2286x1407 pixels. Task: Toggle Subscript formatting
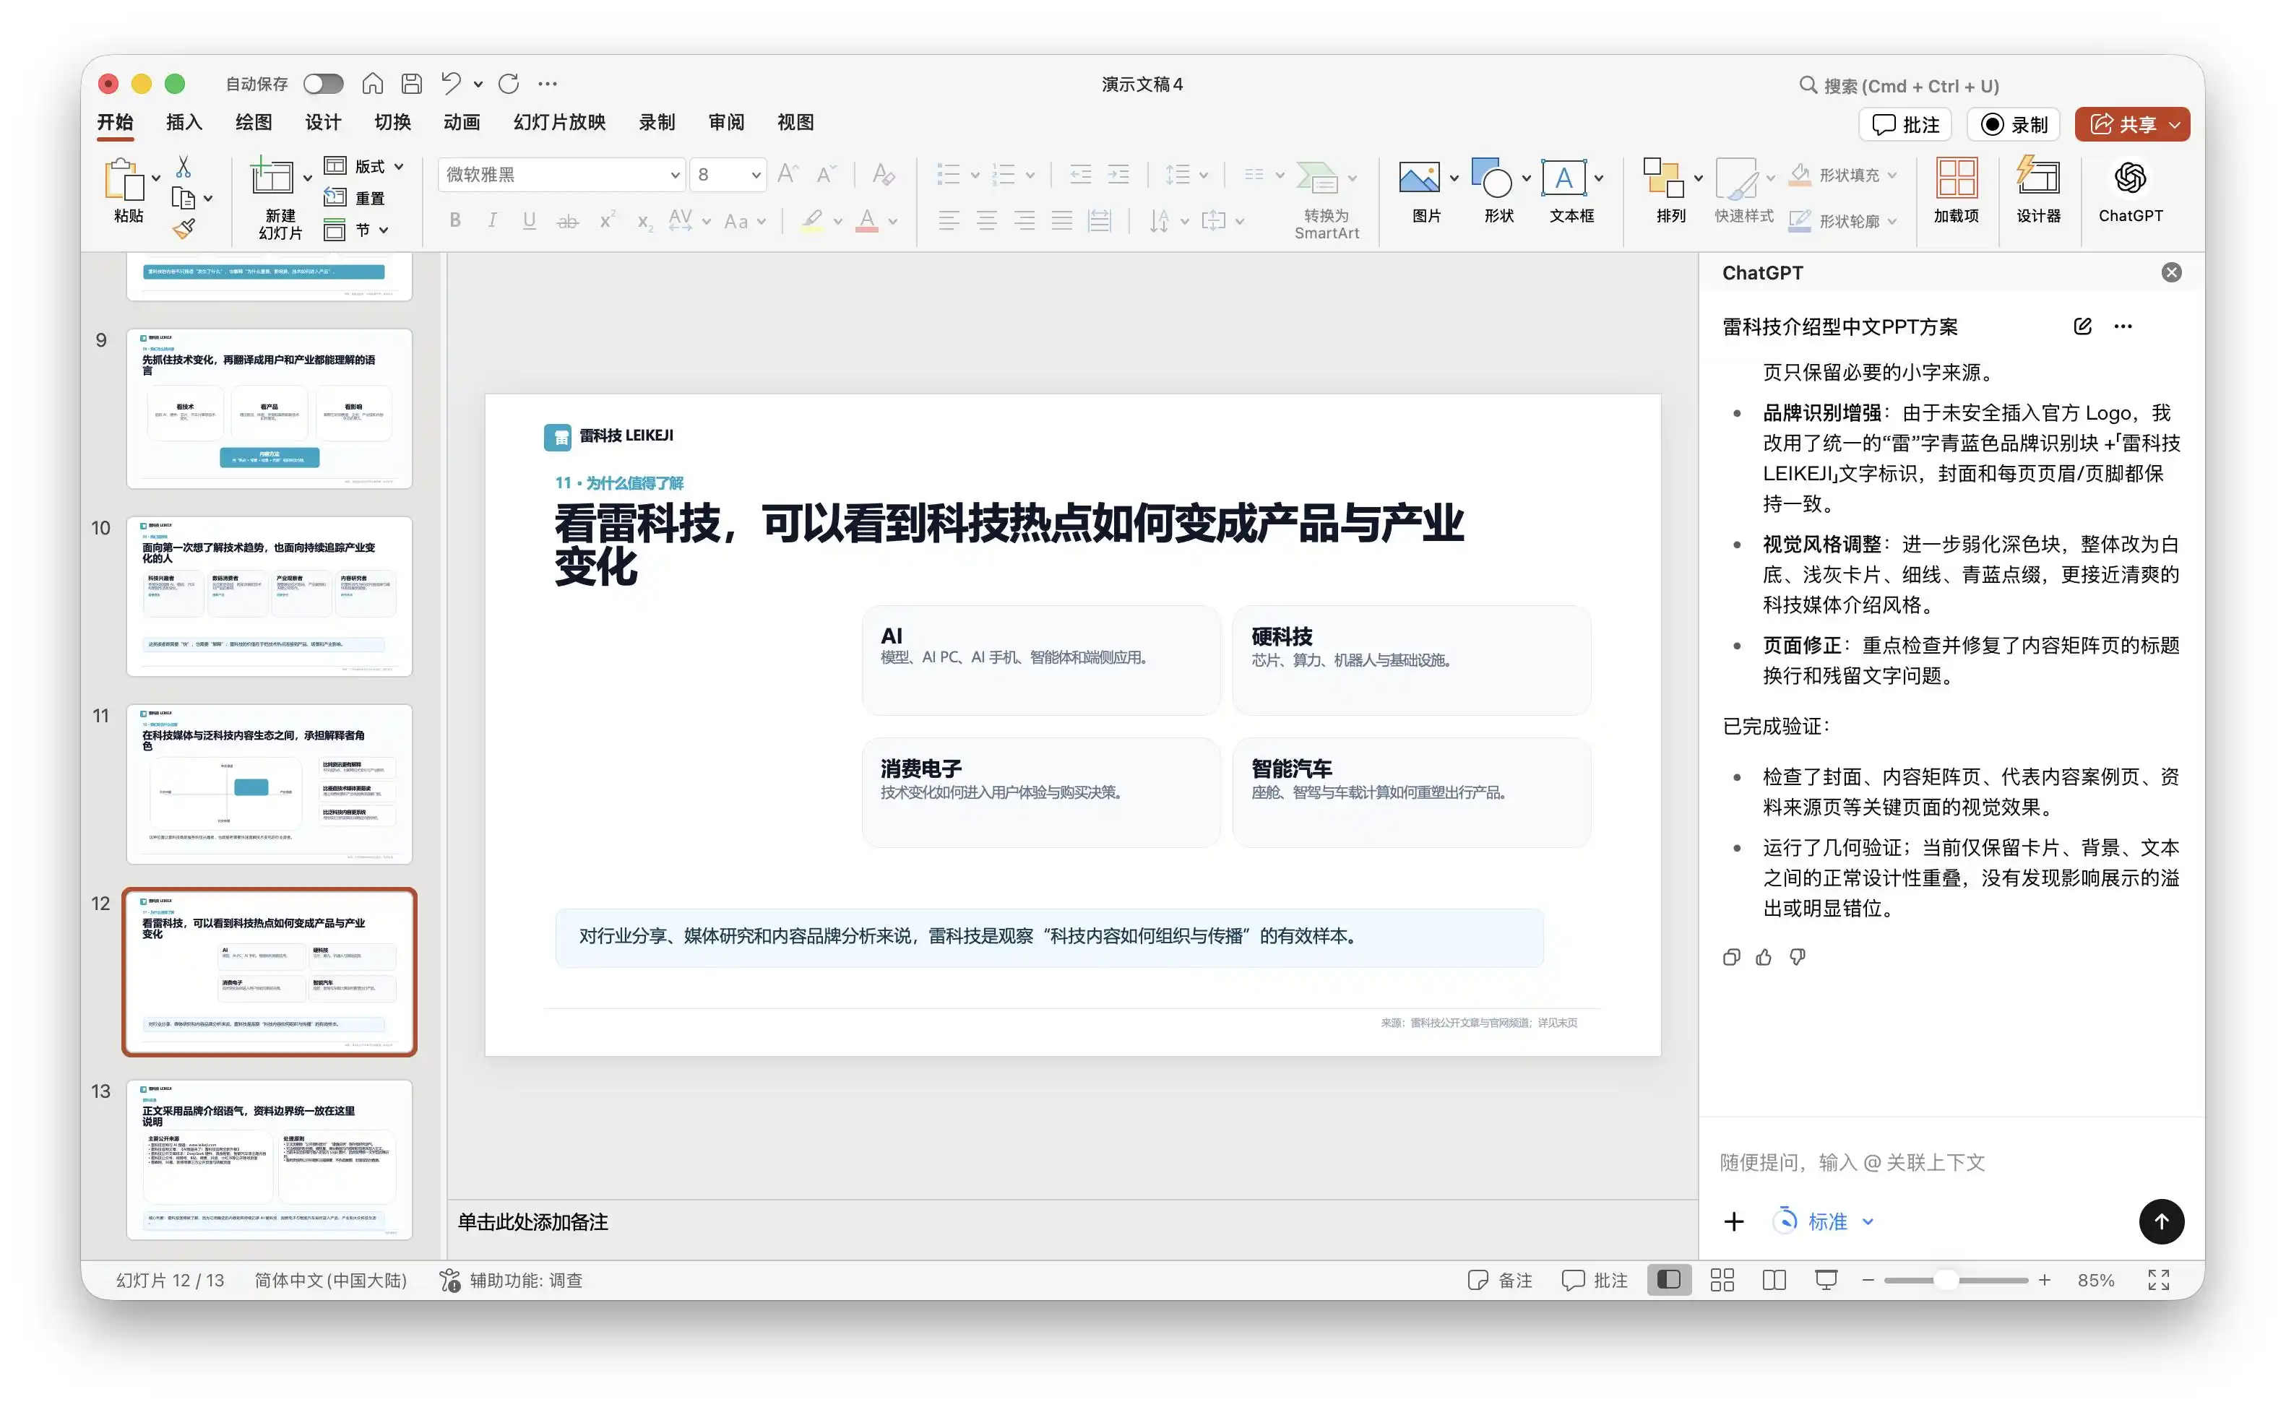point(644,222)
